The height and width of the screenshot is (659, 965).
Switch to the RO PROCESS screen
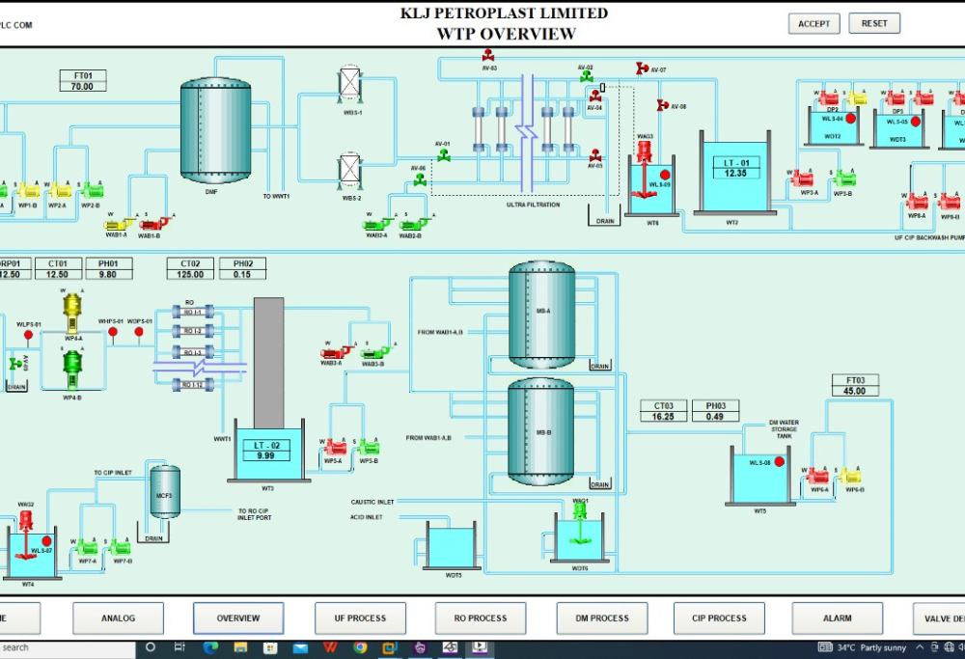point(481,618)
